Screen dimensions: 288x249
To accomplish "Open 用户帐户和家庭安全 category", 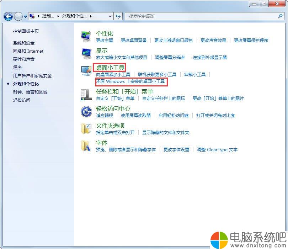I will click(x=32, y=75).
